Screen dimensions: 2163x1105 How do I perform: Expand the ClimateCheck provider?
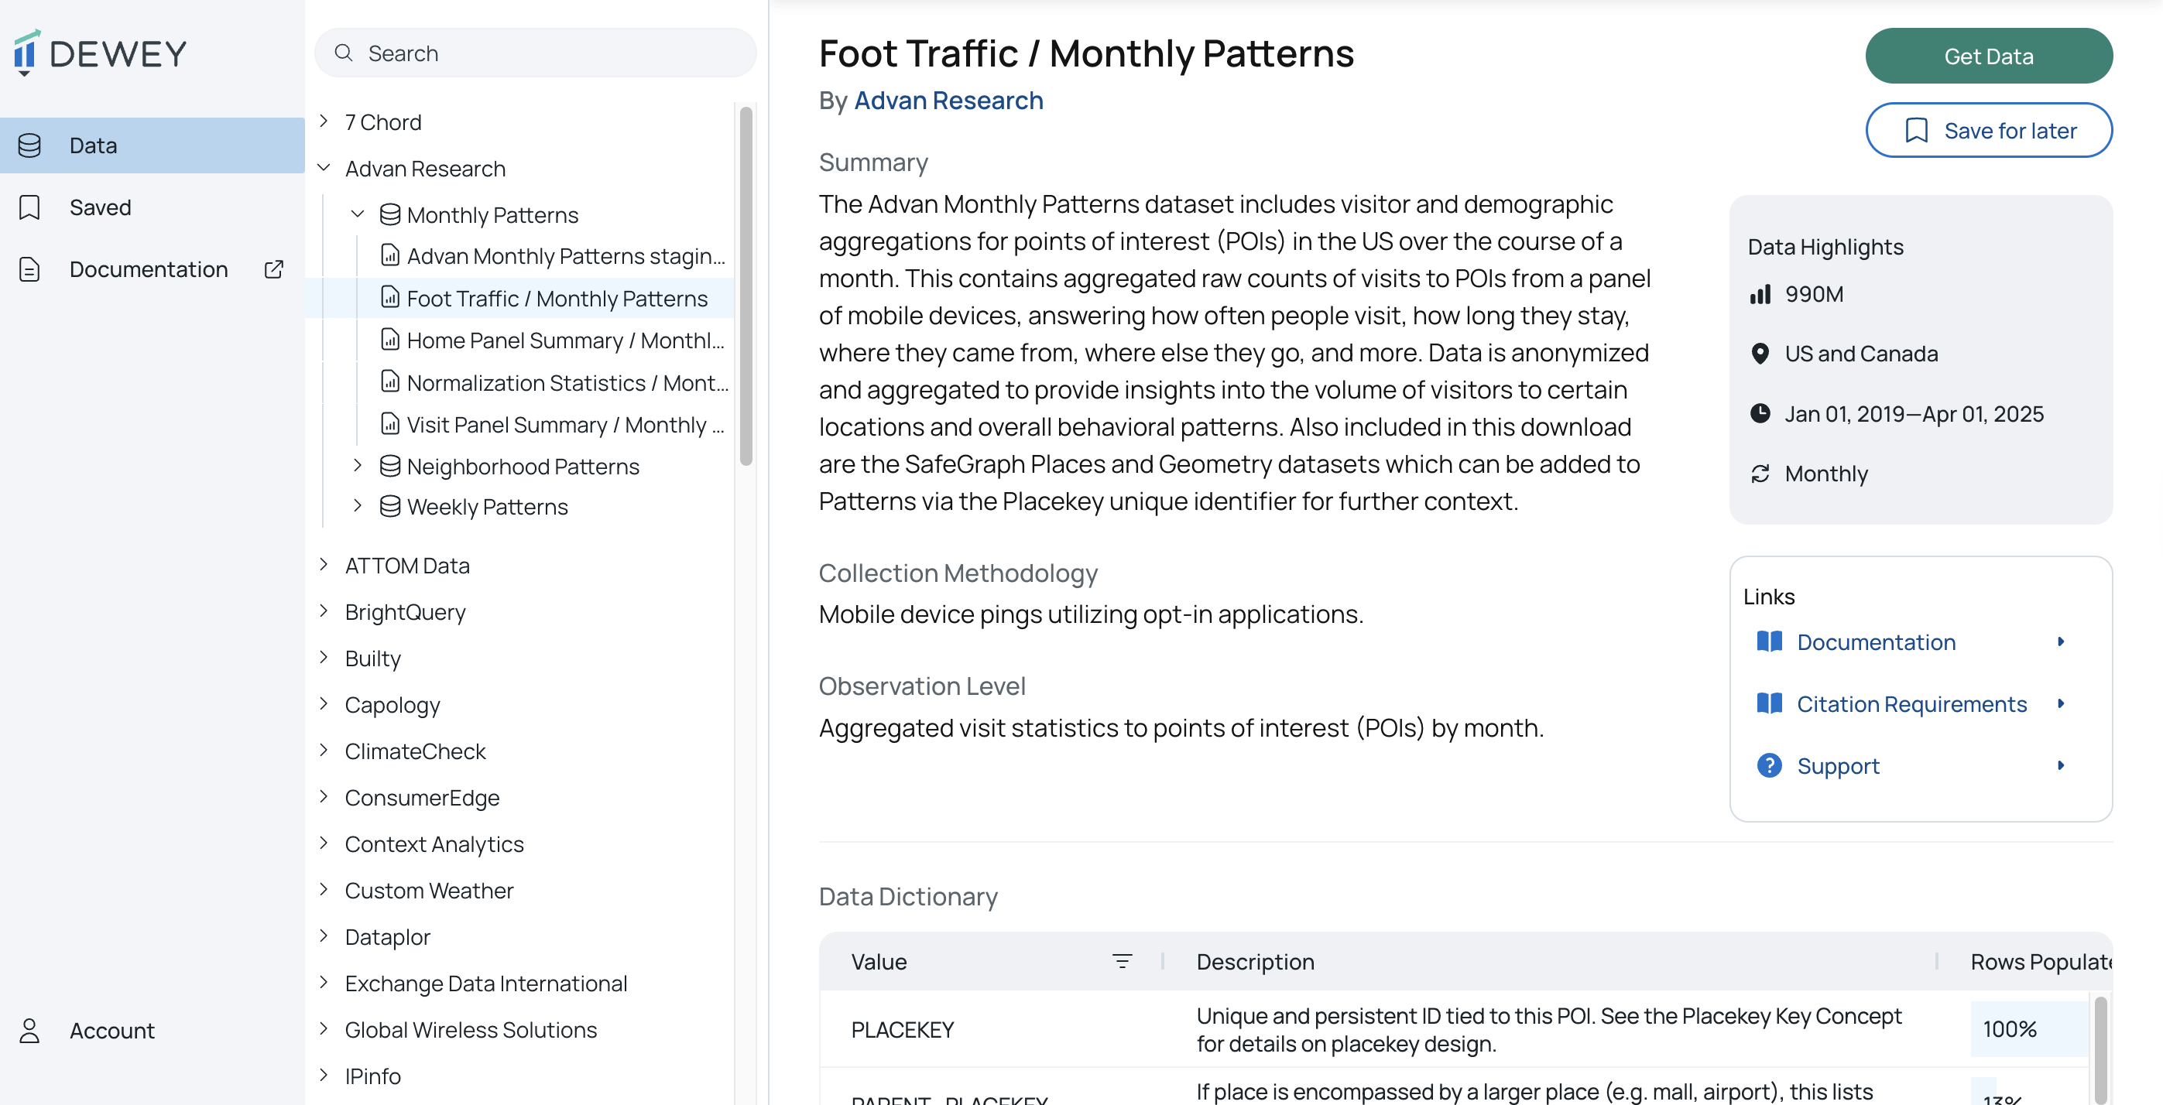coord(324,750)
